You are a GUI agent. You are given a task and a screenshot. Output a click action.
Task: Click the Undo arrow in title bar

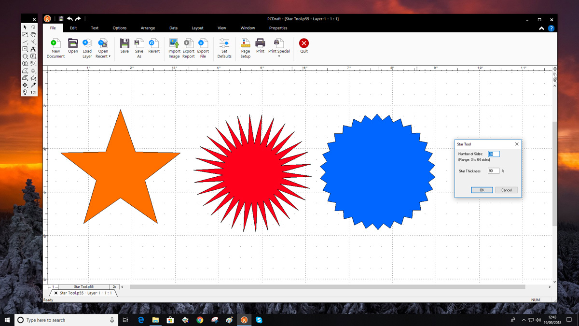70,19
